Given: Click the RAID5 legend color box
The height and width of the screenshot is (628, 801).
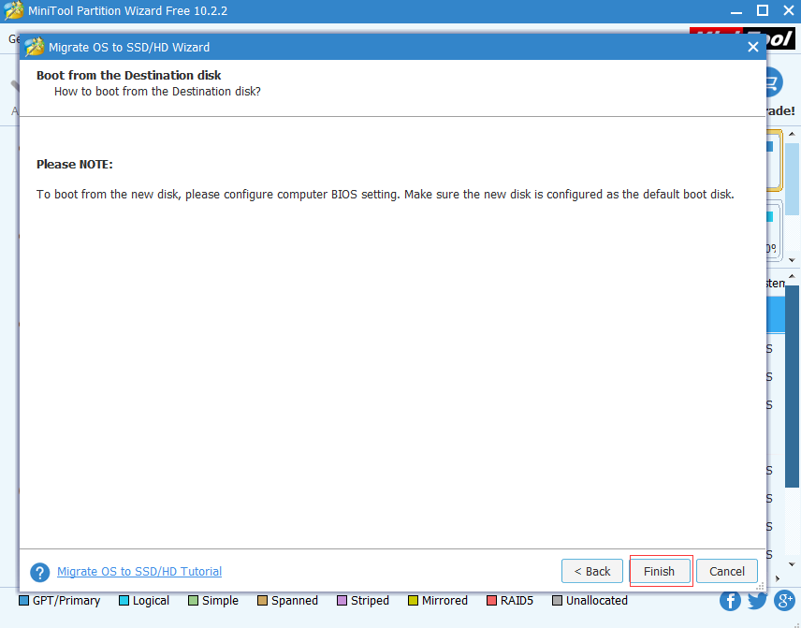Looking at the screenshot, I should pos(492,601).
